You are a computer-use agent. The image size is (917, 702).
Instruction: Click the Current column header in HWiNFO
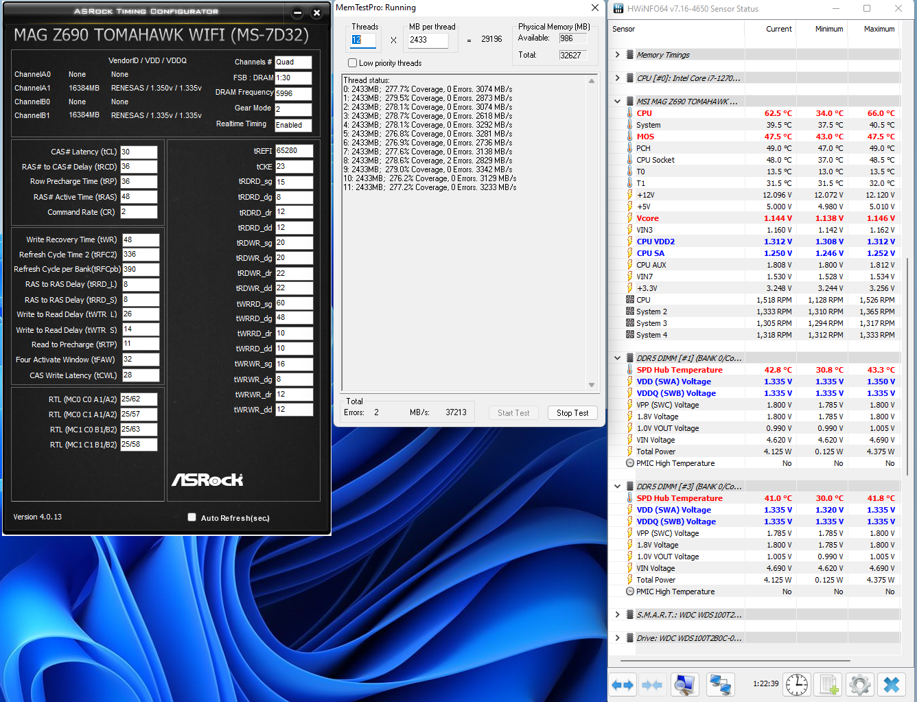[x=770, y=30]
